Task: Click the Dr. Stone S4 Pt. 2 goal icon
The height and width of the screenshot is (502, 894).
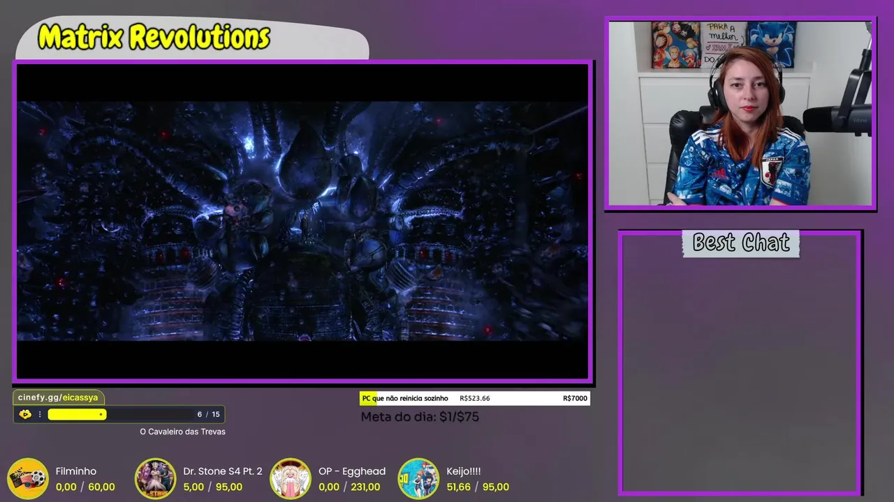Action: point(155,478)
